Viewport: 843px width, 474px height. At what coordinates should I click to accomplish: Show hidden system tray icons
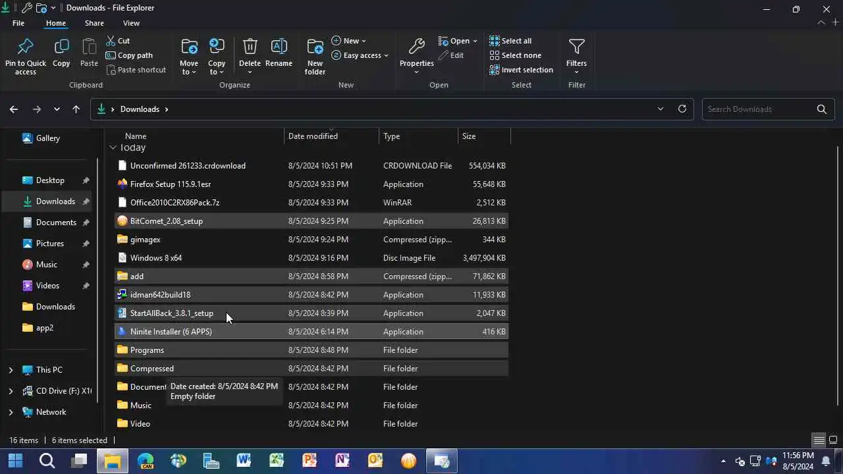tap(723, 461)
